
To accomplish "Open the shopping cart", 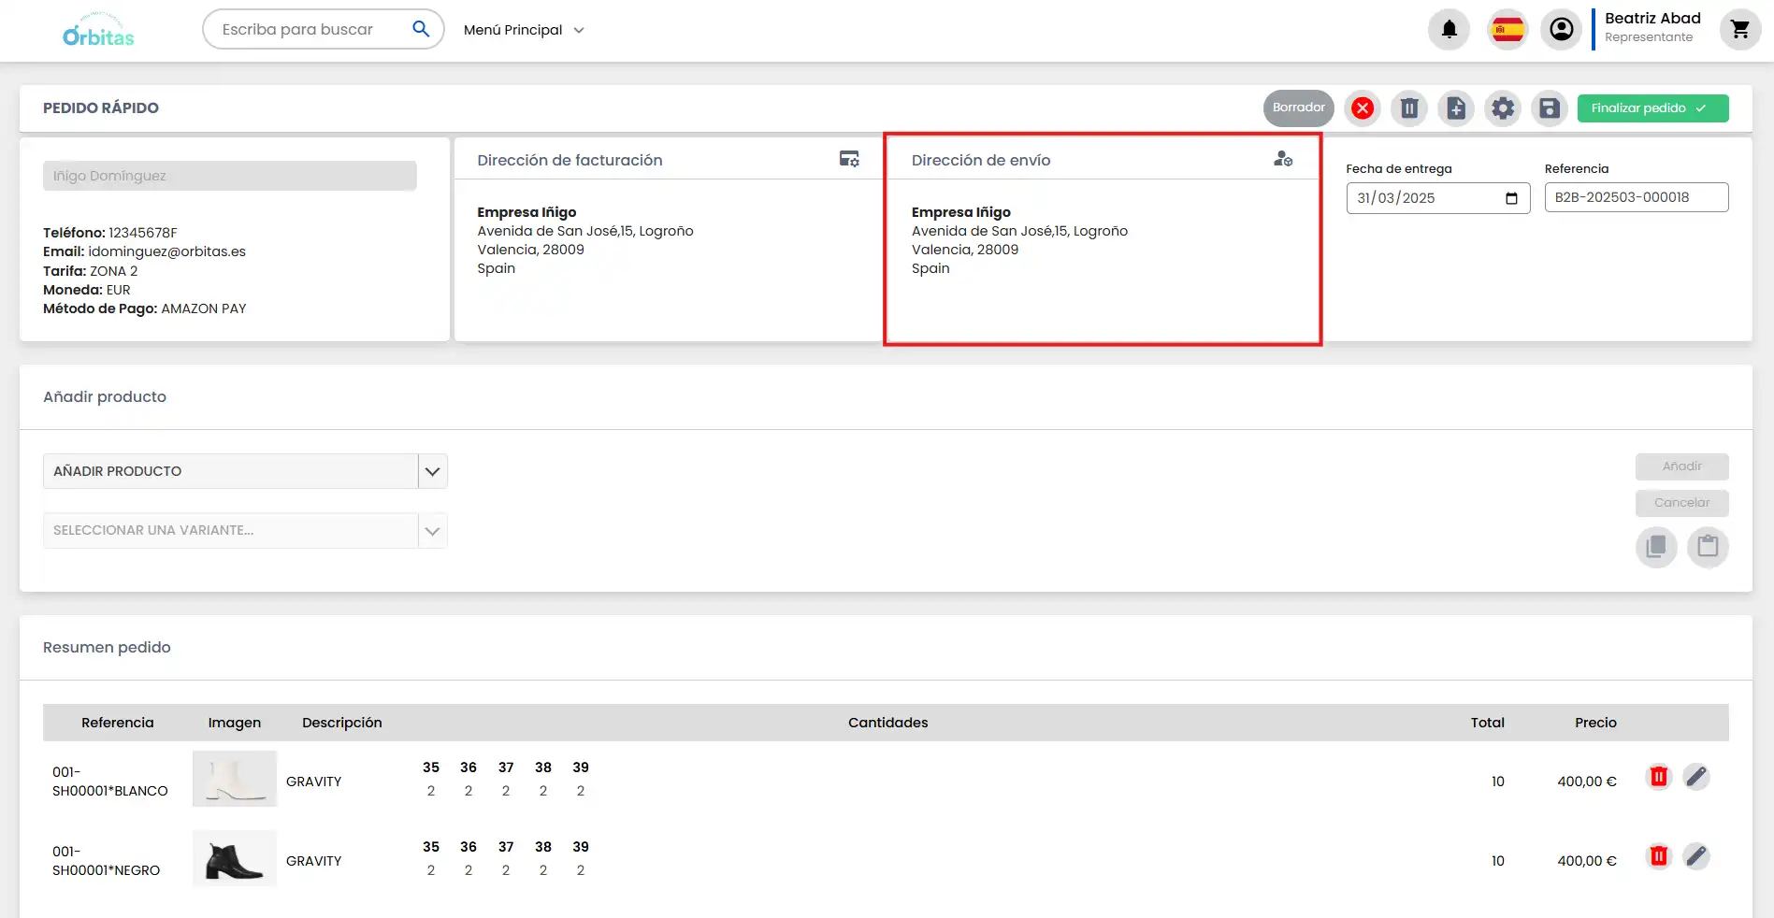I will [1739, 30].
